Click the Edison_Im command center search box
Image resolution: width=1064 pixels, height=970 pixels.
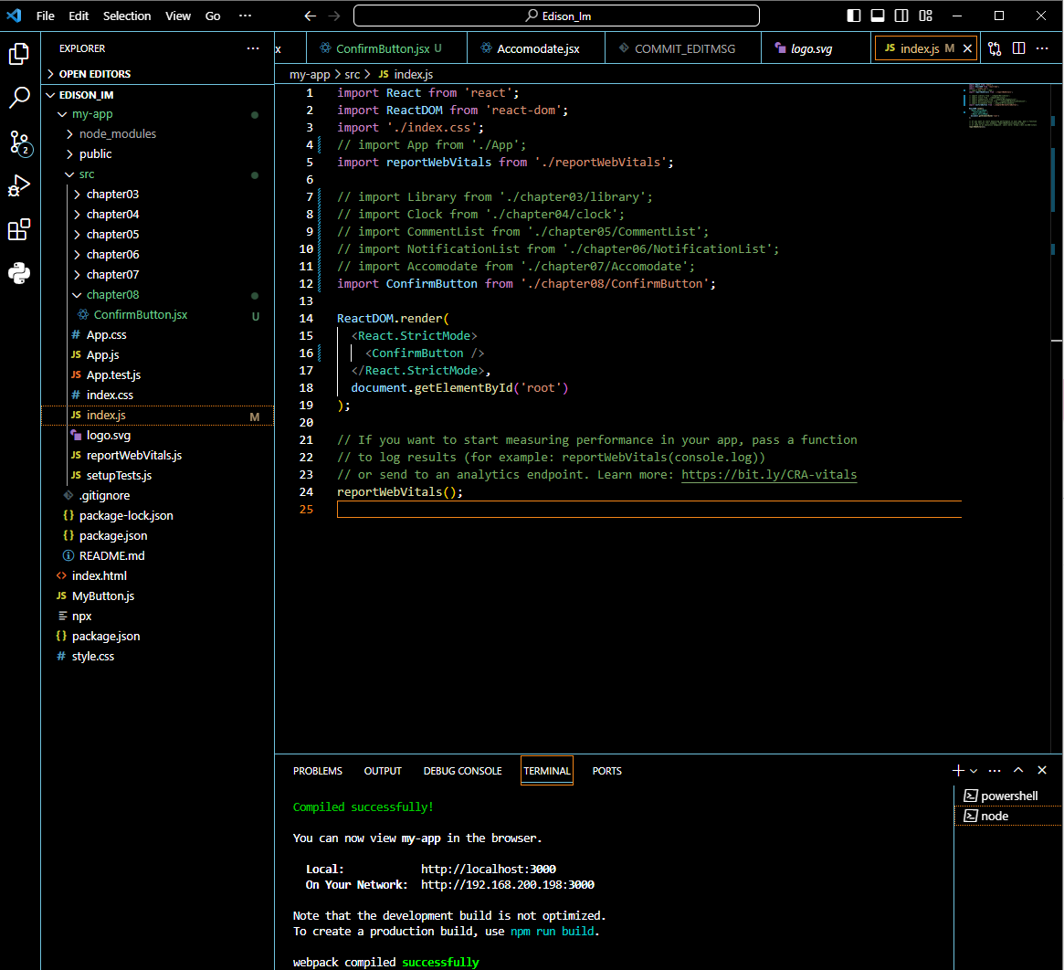[556, 16]
